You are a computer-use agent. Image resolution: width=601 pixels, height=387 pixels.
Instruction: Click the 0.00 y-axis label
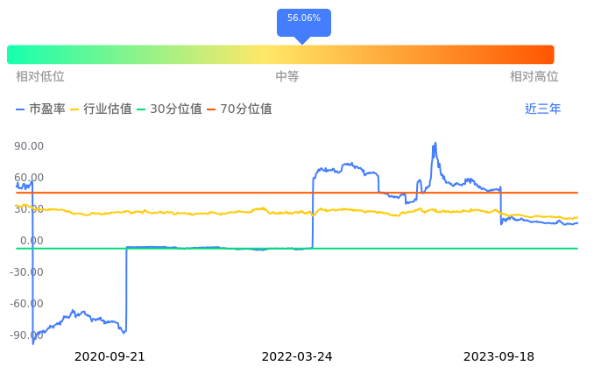(31, 241)
